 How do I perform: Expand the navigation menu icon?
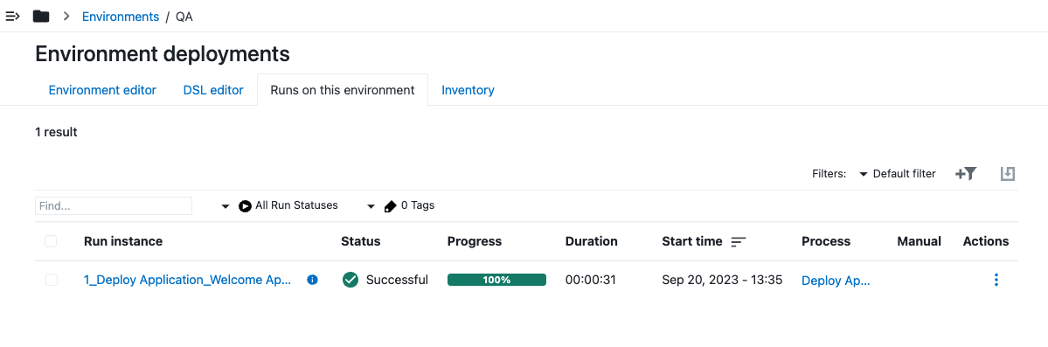click(x=13, y=16)
